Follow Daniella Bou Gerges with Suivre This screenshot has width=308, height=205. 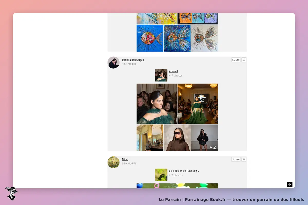236,60
